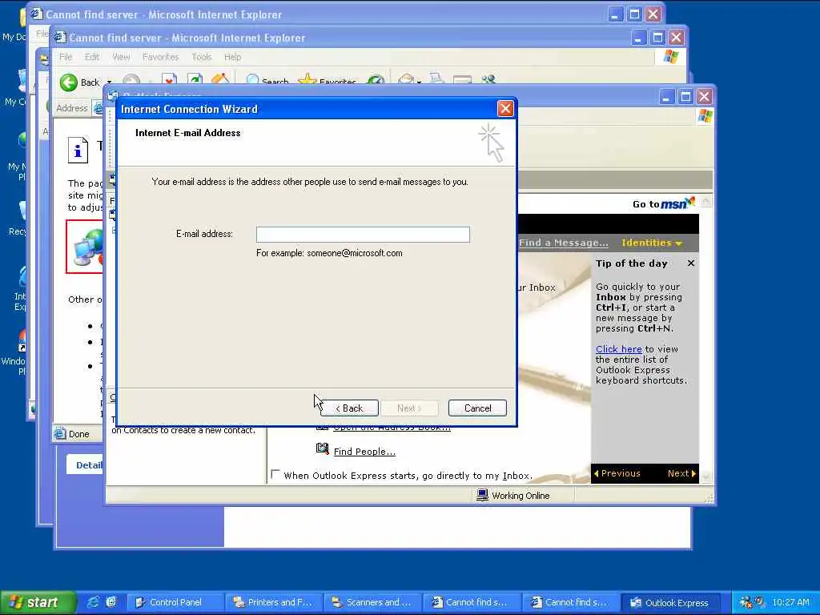Launch Outlook Express from Quick Launch
This screenshot has width=820, height=615.
pos(111,602)
